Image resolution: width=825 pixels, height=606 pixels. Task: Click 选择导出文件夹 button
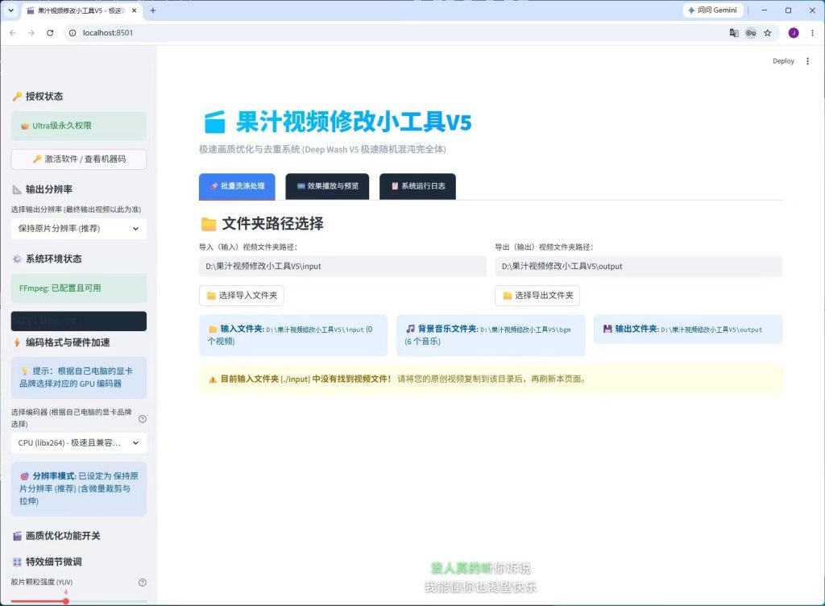coord(537,296)
